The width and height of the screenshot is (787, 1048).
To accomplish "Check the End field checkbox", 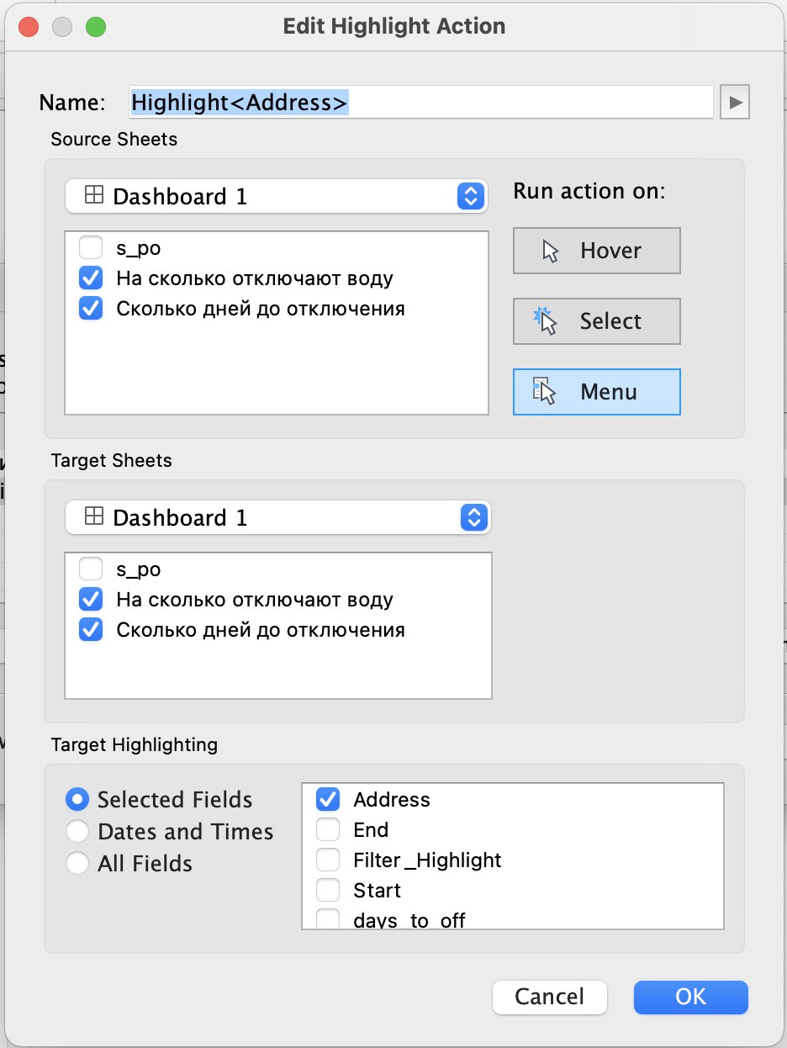I will [328, 830].
